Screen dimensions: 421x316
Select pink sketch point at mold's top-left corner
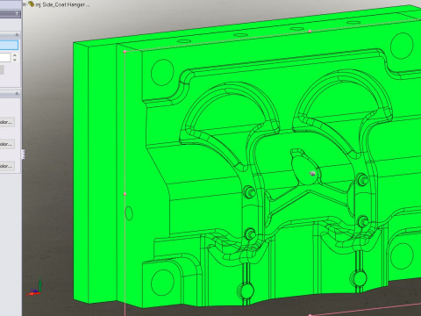pyautogui.click(x=125, y=52)
